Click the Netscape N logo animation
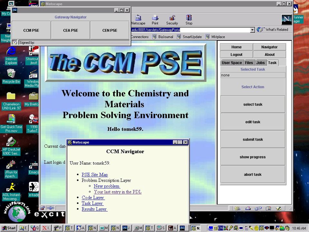This screenshot has height=232, width=309. point(286,20)
